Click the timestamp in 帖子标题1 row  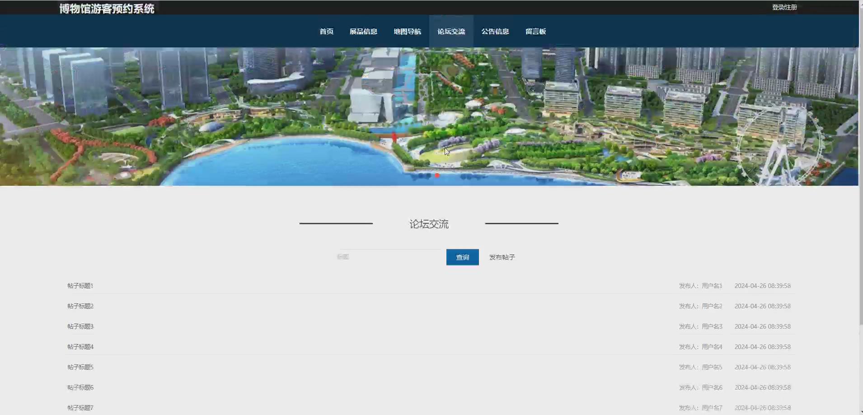[762, 286]
